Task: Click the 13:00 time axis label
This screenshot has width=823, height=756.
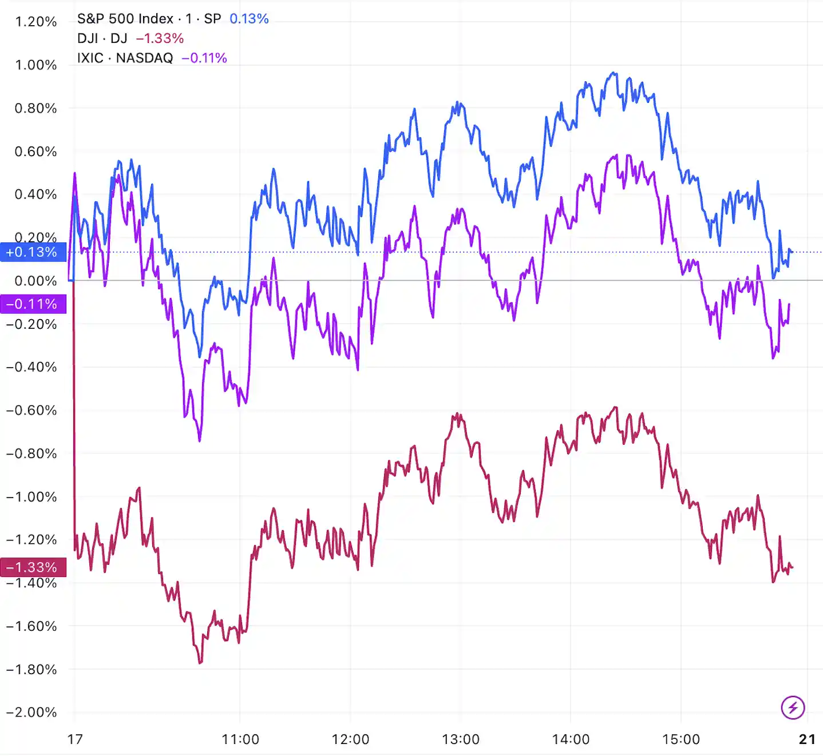Action: (460, 739)
